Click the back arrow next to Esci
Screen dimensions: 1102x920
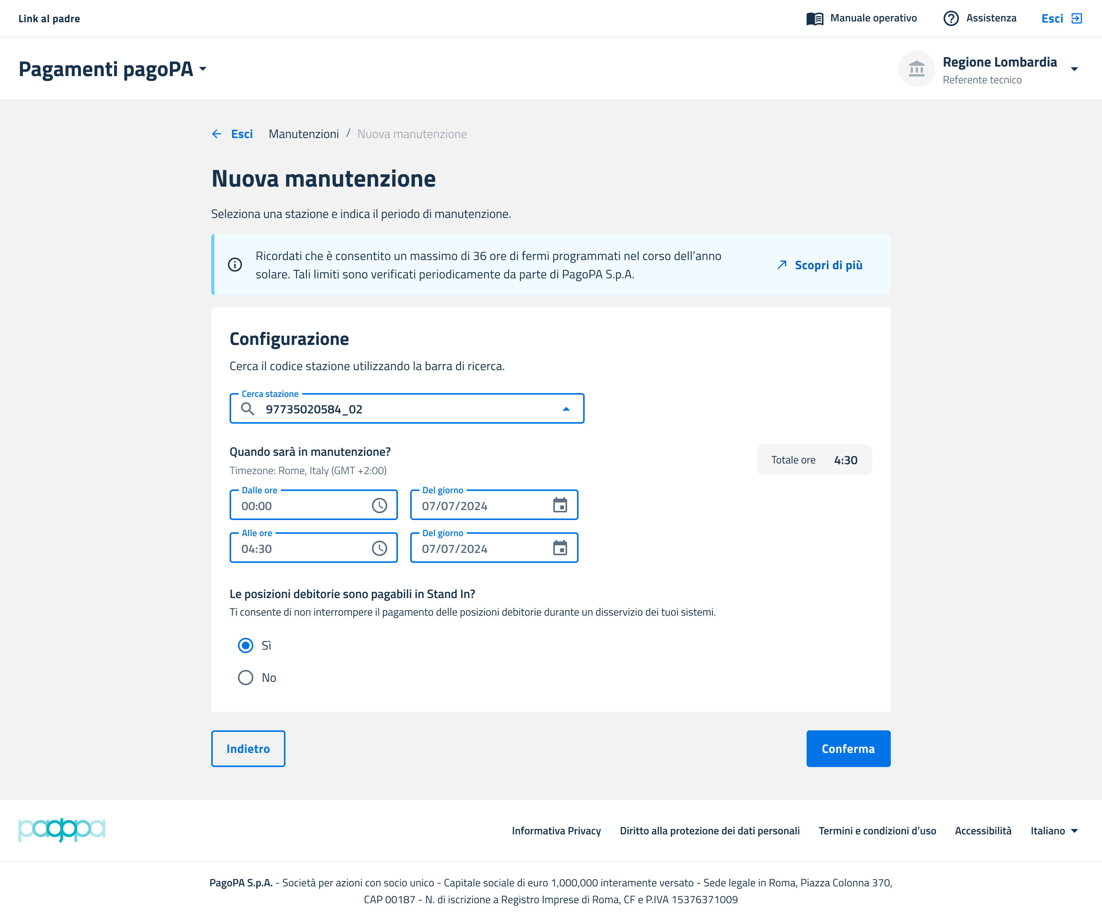(217, 134)
